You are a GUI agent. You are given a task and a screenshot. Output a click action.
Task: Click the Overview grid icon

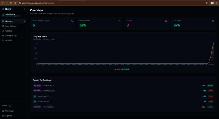point(3,21)
